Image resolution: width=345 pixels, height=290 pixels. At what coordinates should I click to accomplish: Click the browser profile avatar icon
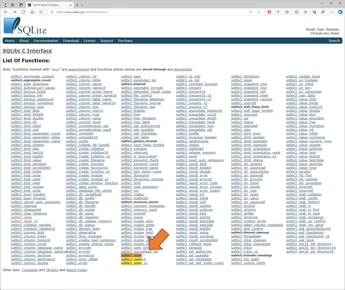[5, 5]
